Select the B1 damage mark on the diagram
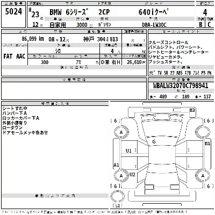Viewport: 215px width, 215px height. click(x=207, y=144)
